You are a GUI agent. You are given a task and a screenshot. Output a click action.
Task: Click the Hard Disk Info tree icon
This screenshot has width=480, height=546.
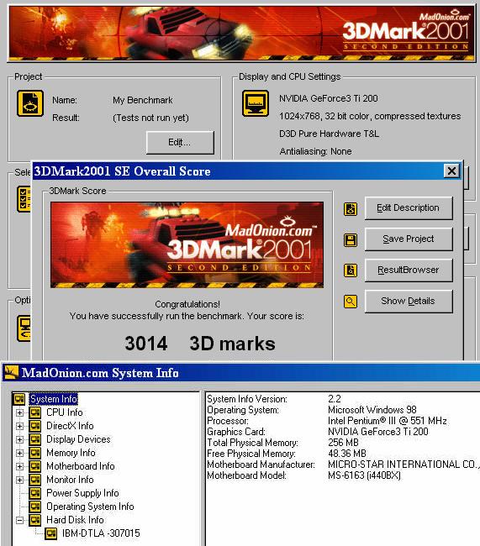click(34, 520)
